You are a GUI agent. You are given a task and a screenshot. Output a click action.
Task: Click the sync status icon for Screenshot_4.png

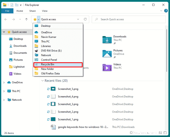click(48, 97)
